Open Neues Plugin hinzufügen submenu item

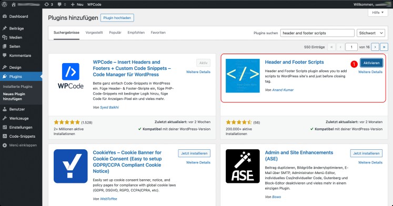coord(14,96)
